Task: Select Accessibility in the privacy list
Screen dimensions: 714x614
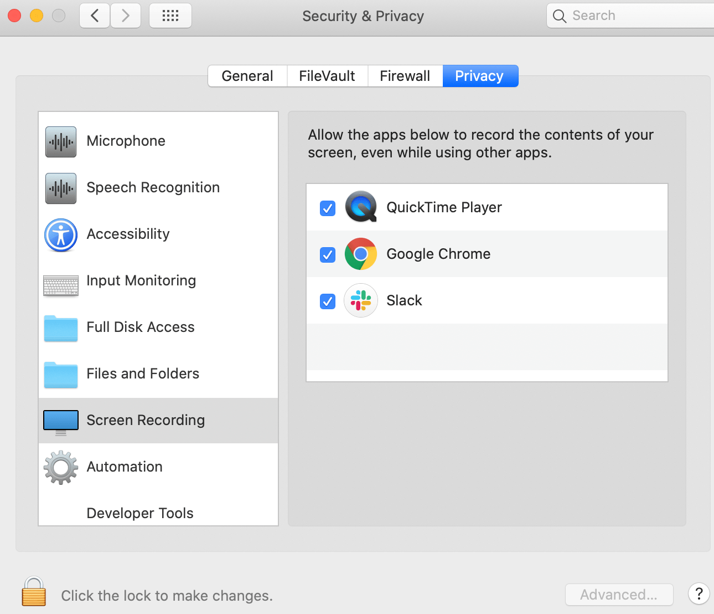Action: [x=158, y=234]
